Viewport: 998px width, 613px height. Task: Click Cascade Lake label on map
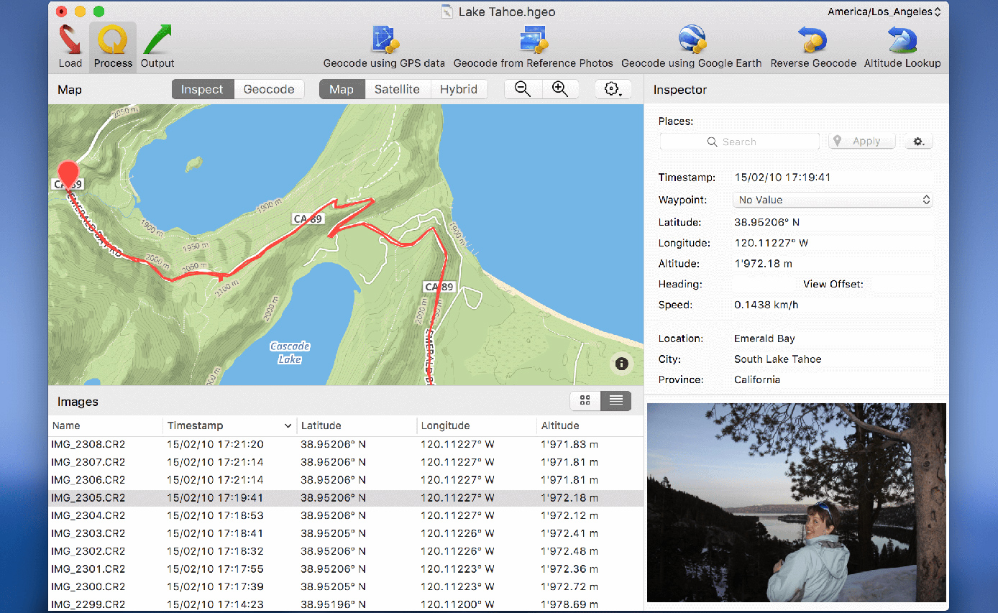pyautogui.click(x=290, y=352)
